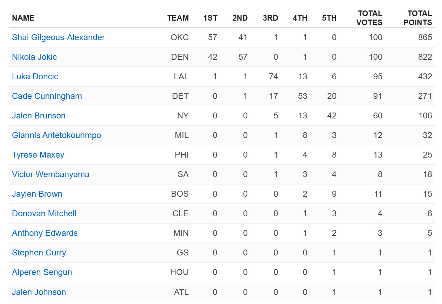Click the Anthony Edwards name link
This screenshot has width=442, height=304.
[x=45, y=233]
